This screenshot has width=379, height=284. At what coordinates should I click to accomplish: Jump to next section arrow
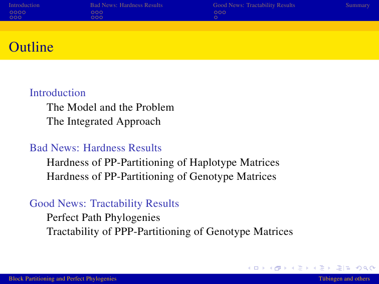tap(329, 268)
